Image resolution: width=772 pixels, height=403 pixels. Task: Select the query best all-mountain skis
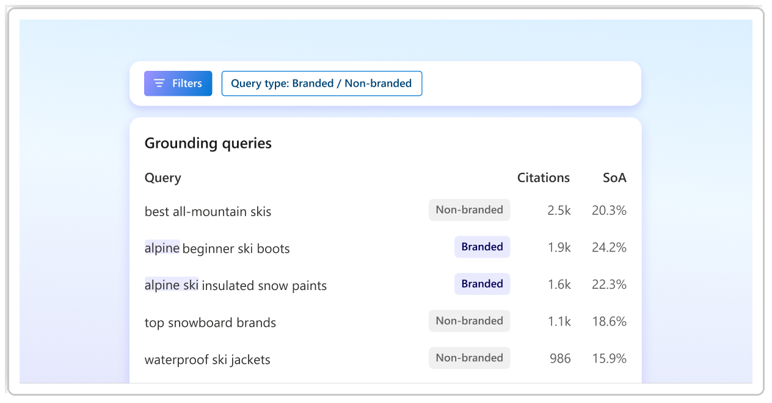pyautogui.click(x=208, y=212)
